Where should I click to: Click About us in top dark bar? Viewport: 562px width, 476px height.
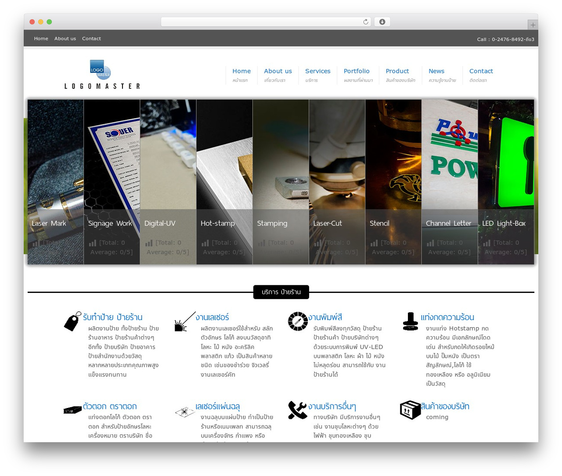coord(65,39)
